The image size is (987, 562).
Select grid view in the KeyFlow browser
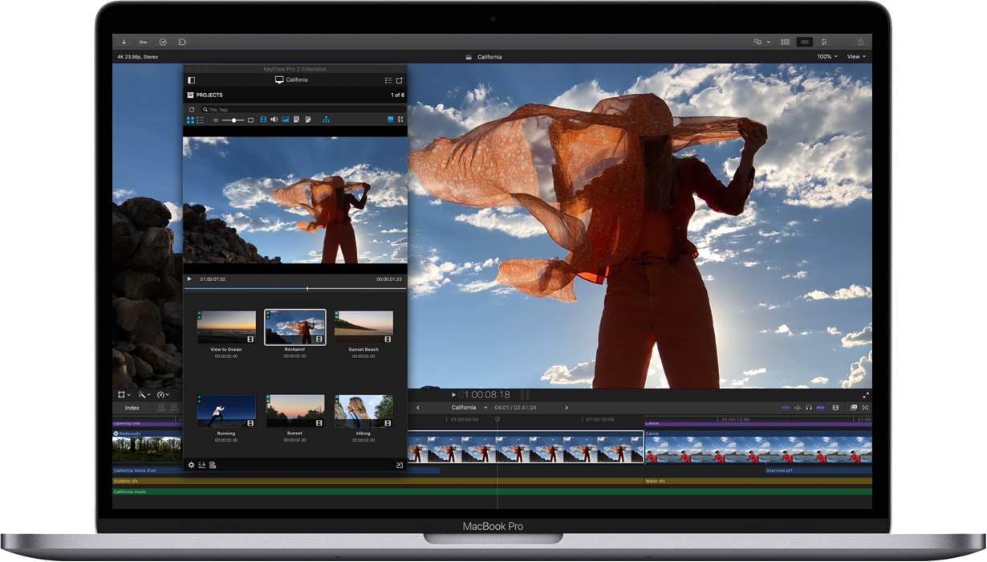(189, 120)
